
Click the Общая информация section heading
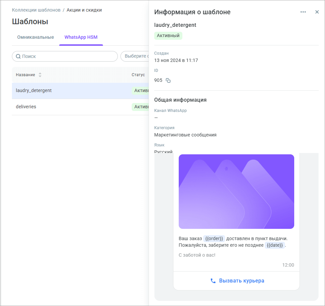(x=180, y=100)
